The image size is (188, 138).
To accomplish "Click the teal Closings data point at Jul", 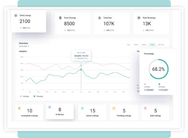I will [81, 70].
